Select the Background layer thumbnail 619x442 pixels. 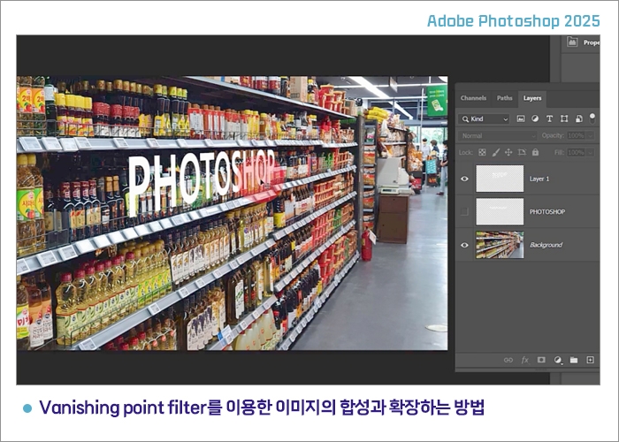click(x=500, y=245)
